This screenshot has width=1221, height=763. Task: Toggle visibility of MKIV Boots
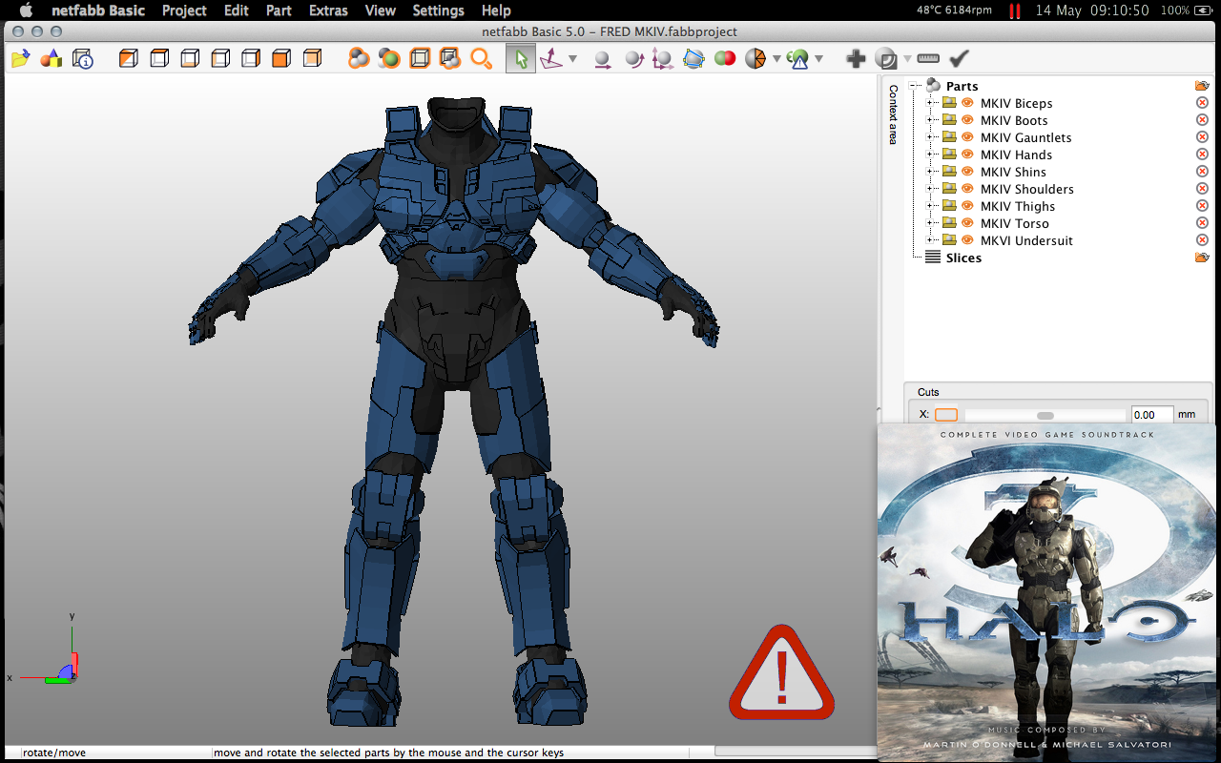click(x=967, y=120)
